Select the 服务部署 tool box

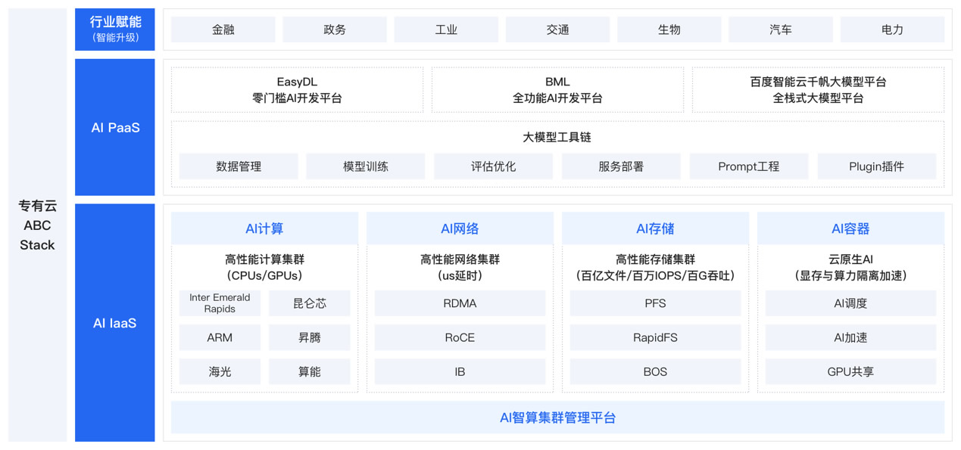(x=621, y=166)
